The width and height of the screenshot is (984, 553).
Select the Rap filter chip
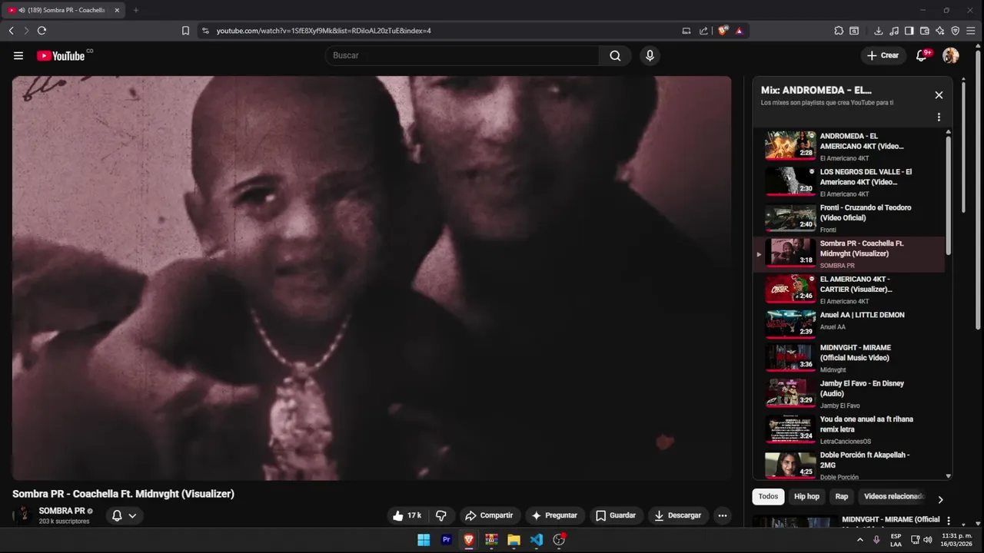[x=842, y=497]
